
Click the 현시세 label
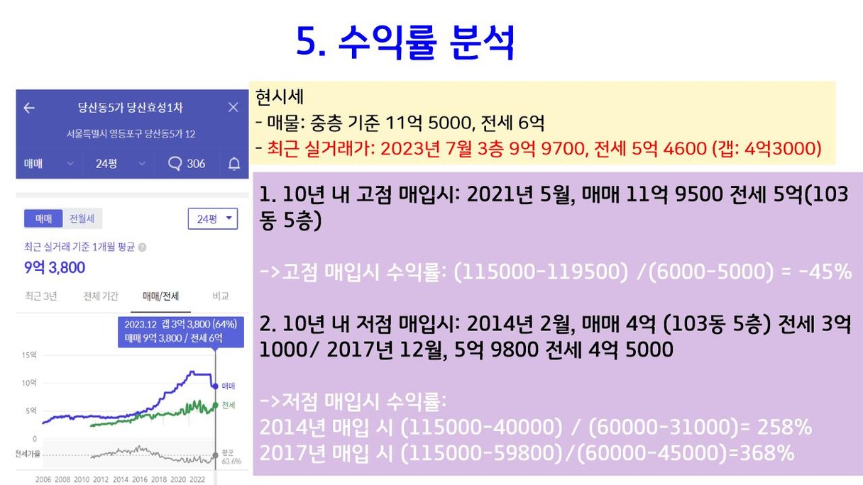280,98
